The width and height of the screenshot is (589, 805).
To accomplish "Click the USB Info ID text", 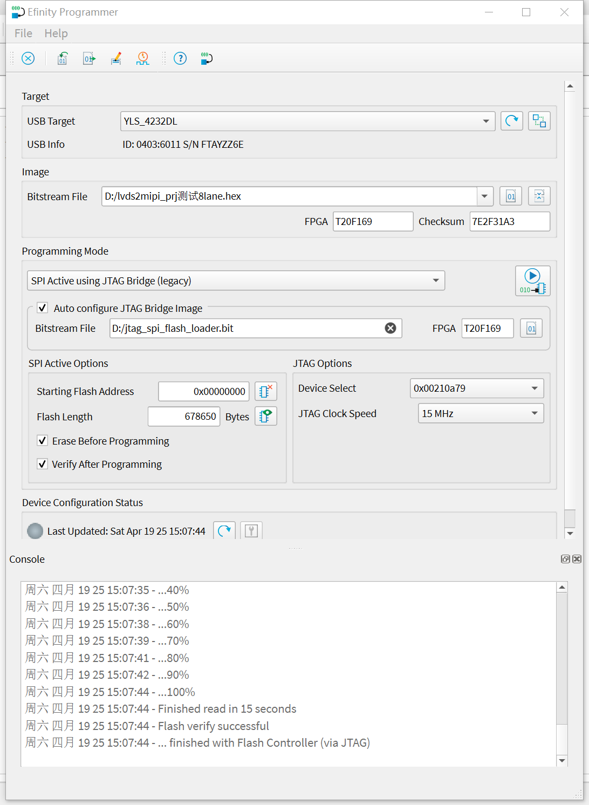I will 183,144.
